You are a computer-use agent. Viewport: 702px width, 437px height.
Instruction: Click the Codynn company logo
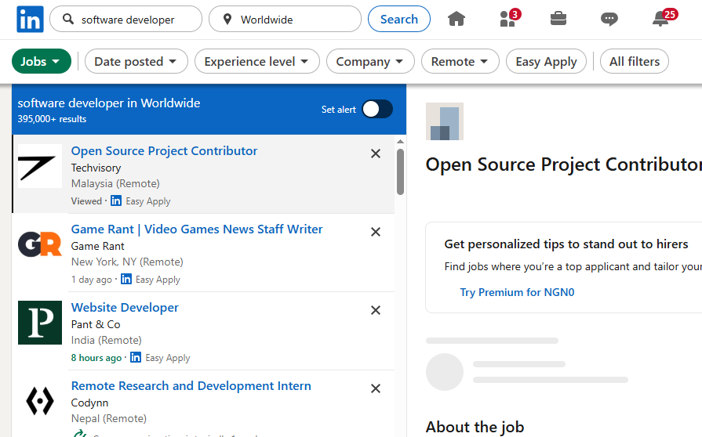[x=40, y=401]
